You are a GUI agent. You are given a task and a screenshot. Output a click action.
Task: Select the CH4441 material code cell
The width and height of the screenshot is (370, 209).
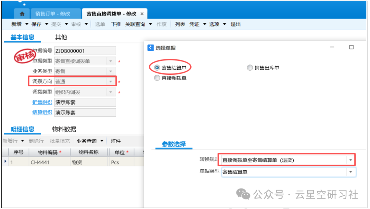pyautogui.click(x=49, y=162)
